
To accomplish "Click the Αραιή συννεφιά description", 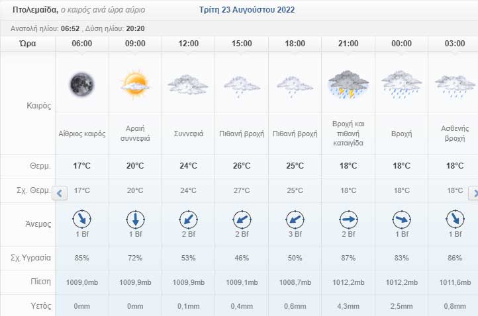I will point(135,134).
